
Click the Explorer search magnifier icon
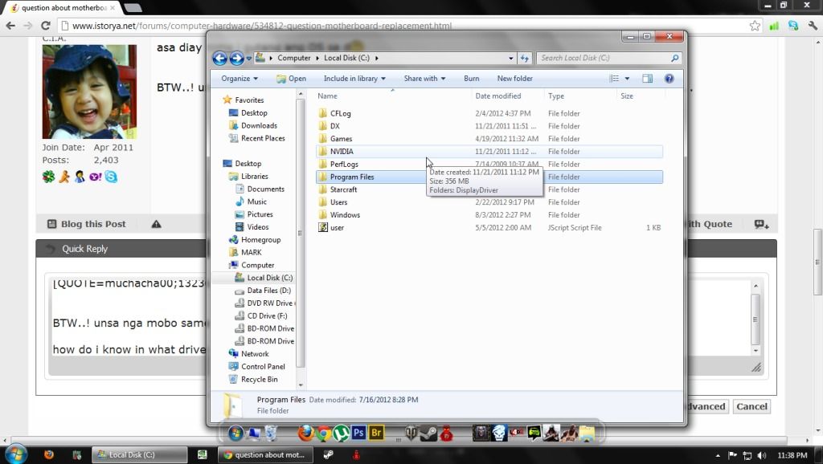tap(674, 58)
